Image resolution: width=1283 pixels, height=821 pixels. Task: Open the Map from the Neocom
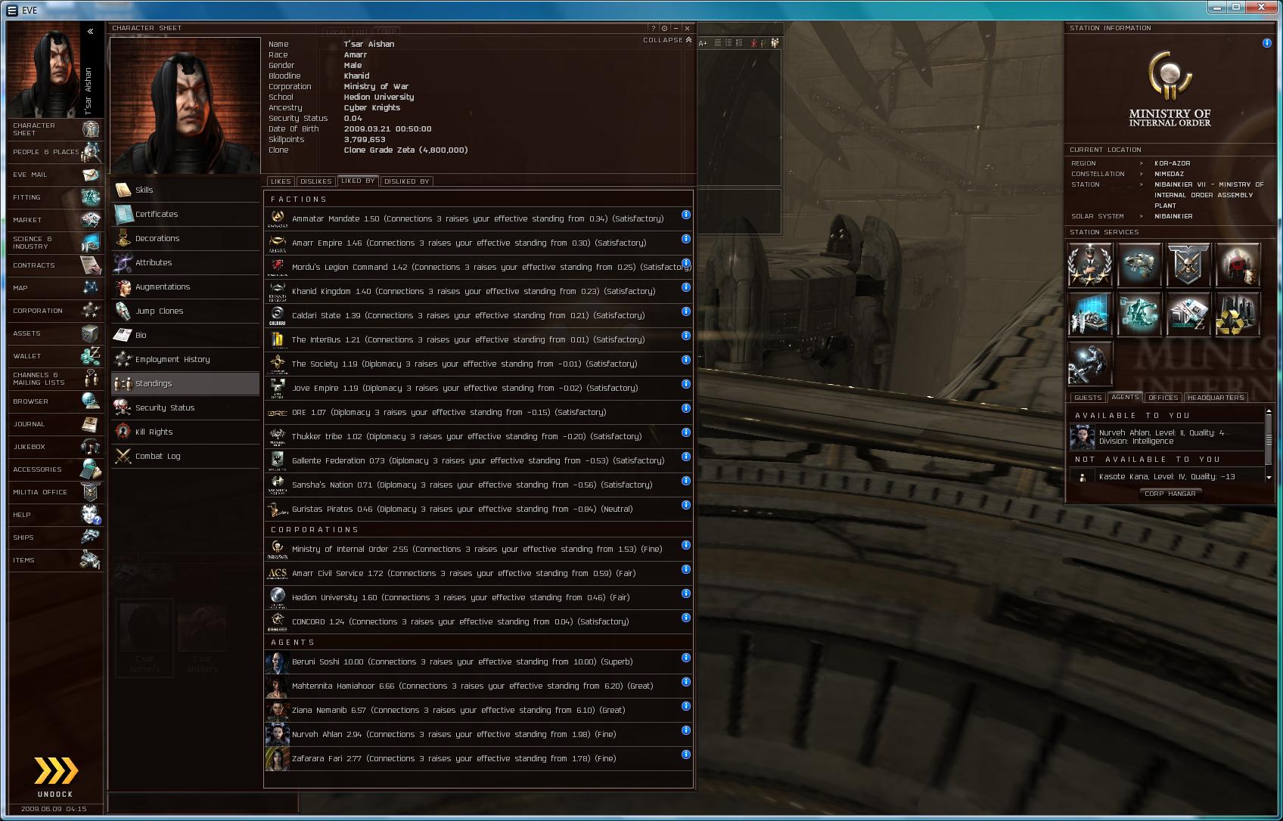55,288
